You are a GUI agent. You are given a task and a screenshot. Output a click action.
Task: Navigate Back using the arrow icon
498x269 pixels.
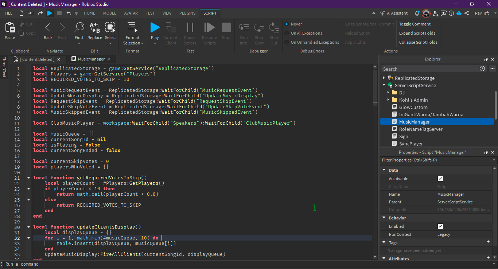pyautogui.click(x=48, y=28)
